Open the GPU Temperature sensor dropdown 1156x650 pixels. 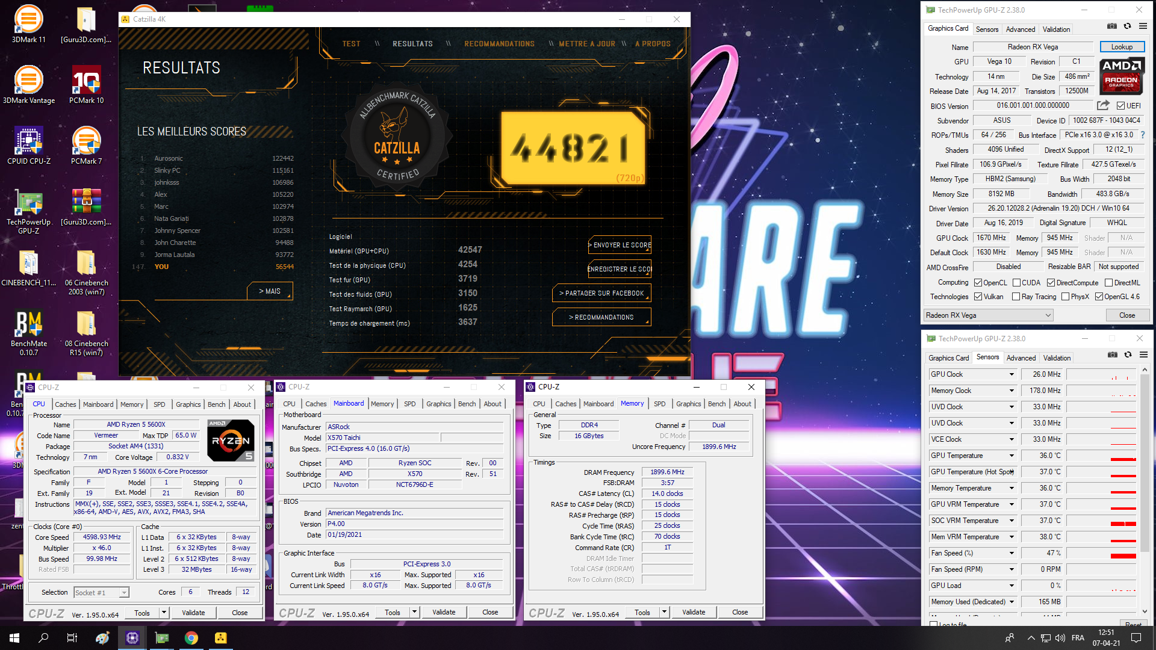[1011, 456]
